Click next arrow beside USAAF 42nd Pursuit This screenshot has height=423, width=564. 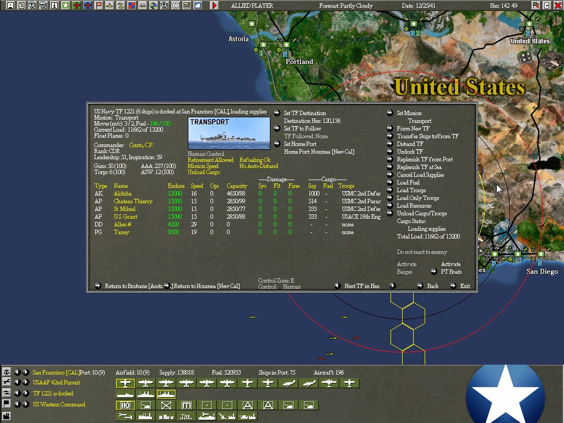[25, 382]
